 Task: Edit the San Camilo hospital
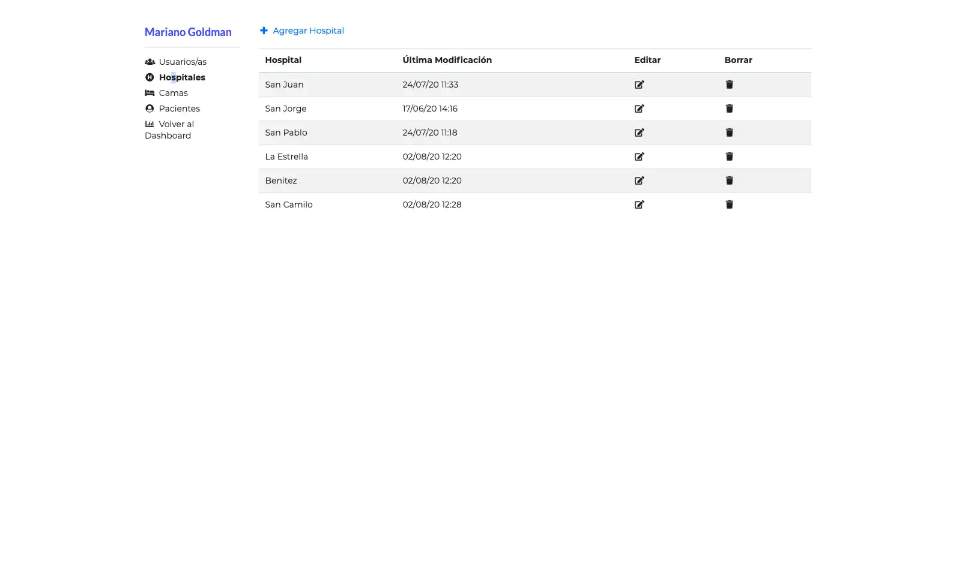[x=639, y=205]
